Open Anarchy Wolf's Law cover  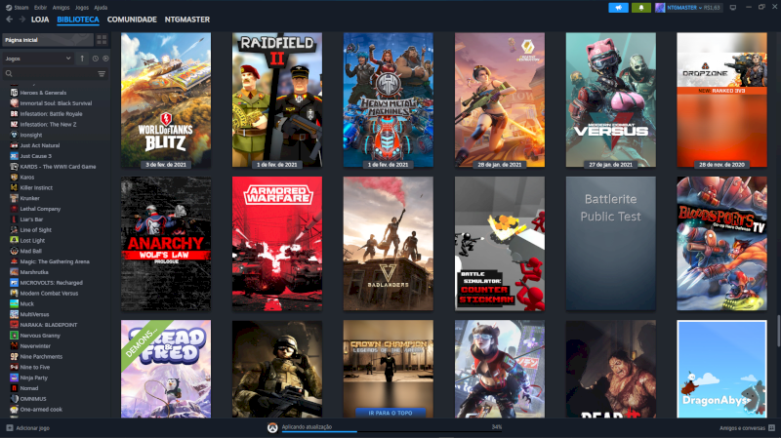point(166,244)
